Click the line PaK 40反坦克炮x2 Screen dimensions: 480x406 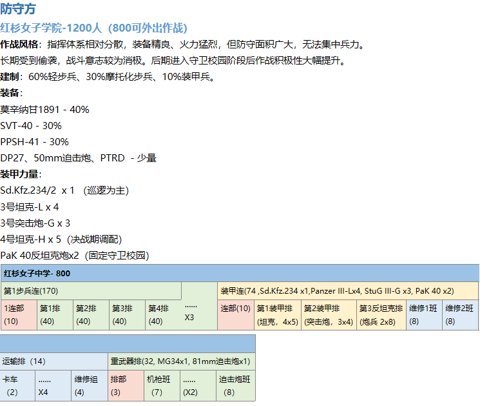point(75,256)
